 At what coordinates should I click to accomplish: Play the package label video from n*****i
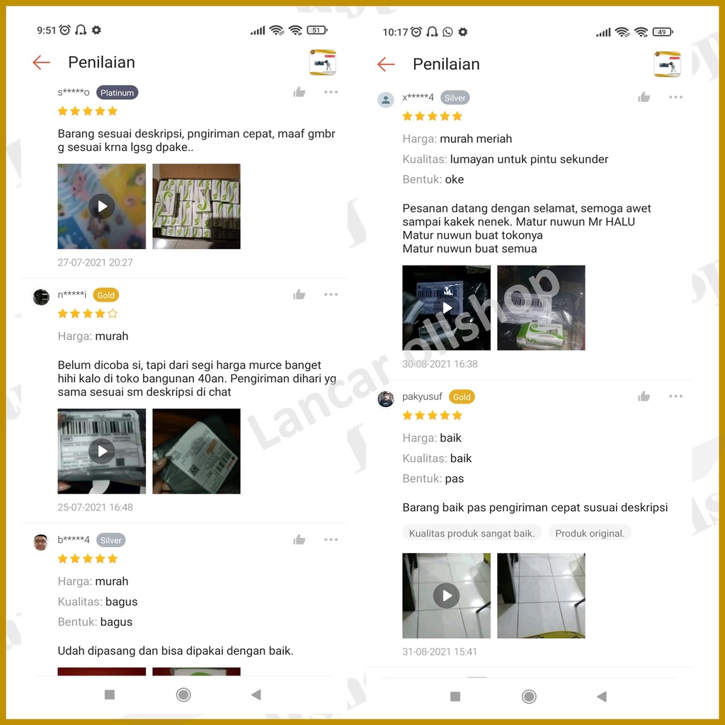point(102,451)
